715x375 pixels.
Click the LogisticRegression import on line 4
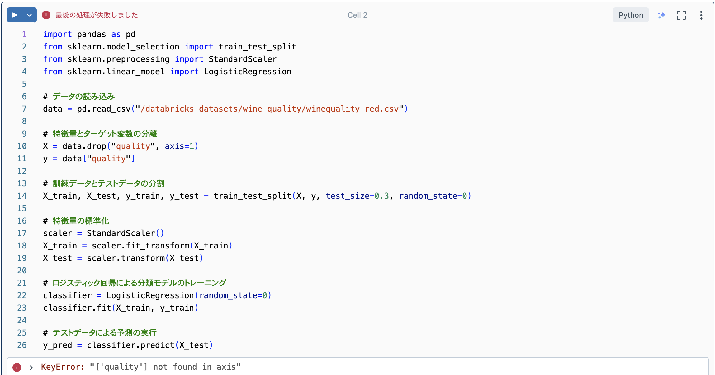click(247, 71)
